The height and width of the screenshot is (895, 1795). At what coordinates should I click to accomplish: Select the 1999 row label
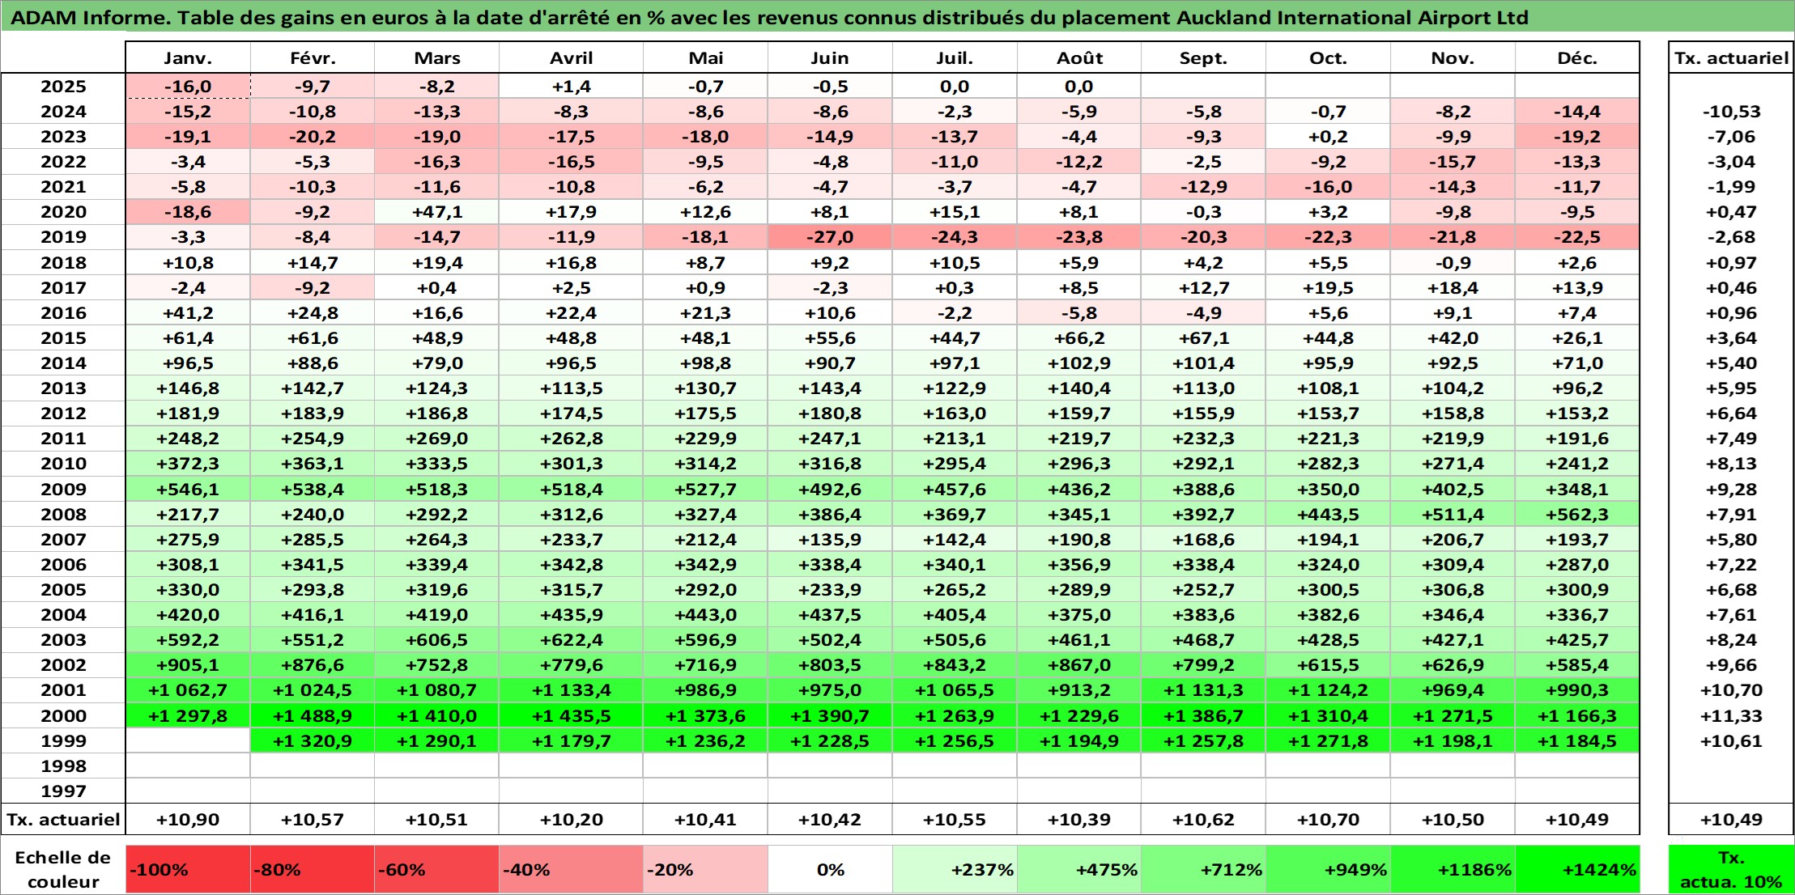[x=63, y=740]
